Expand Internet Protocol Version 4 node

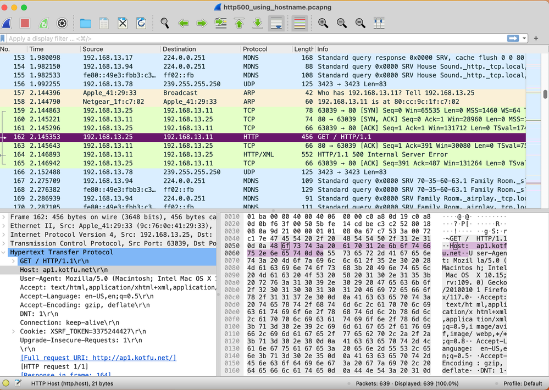(3, 235)
